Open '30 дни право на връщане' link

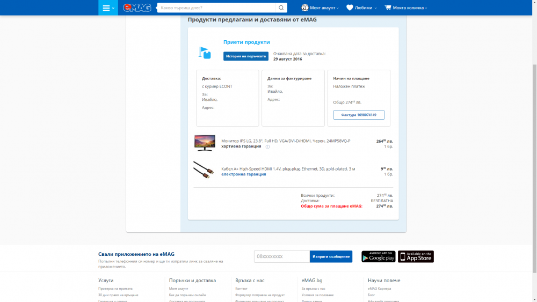tap(118, 295)
